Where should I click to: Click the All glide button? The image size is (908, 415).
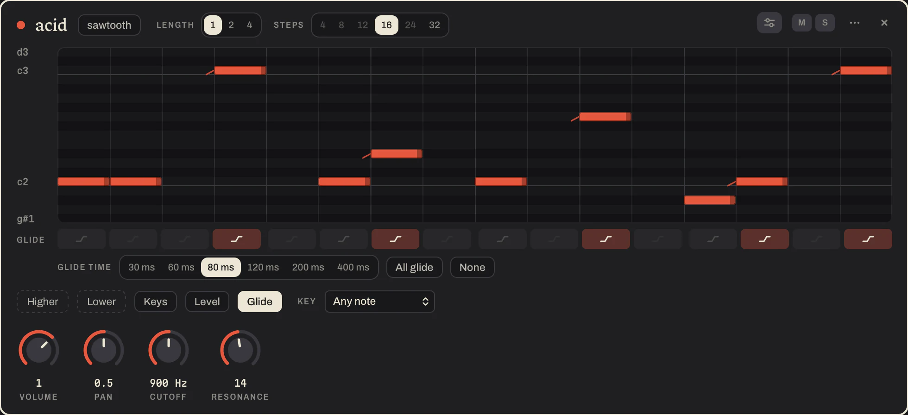point(414,267)
